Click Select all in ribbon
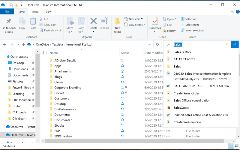Viewport: 240px width, 150px height. tap(188, 19)
